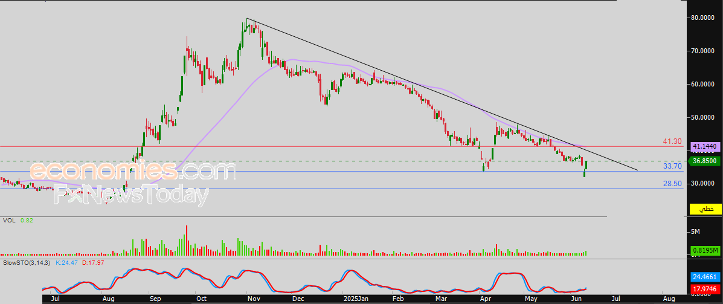Click the K:24.47 stochastic value
Viewport: 723px width, 304px height.
(66, 262)
